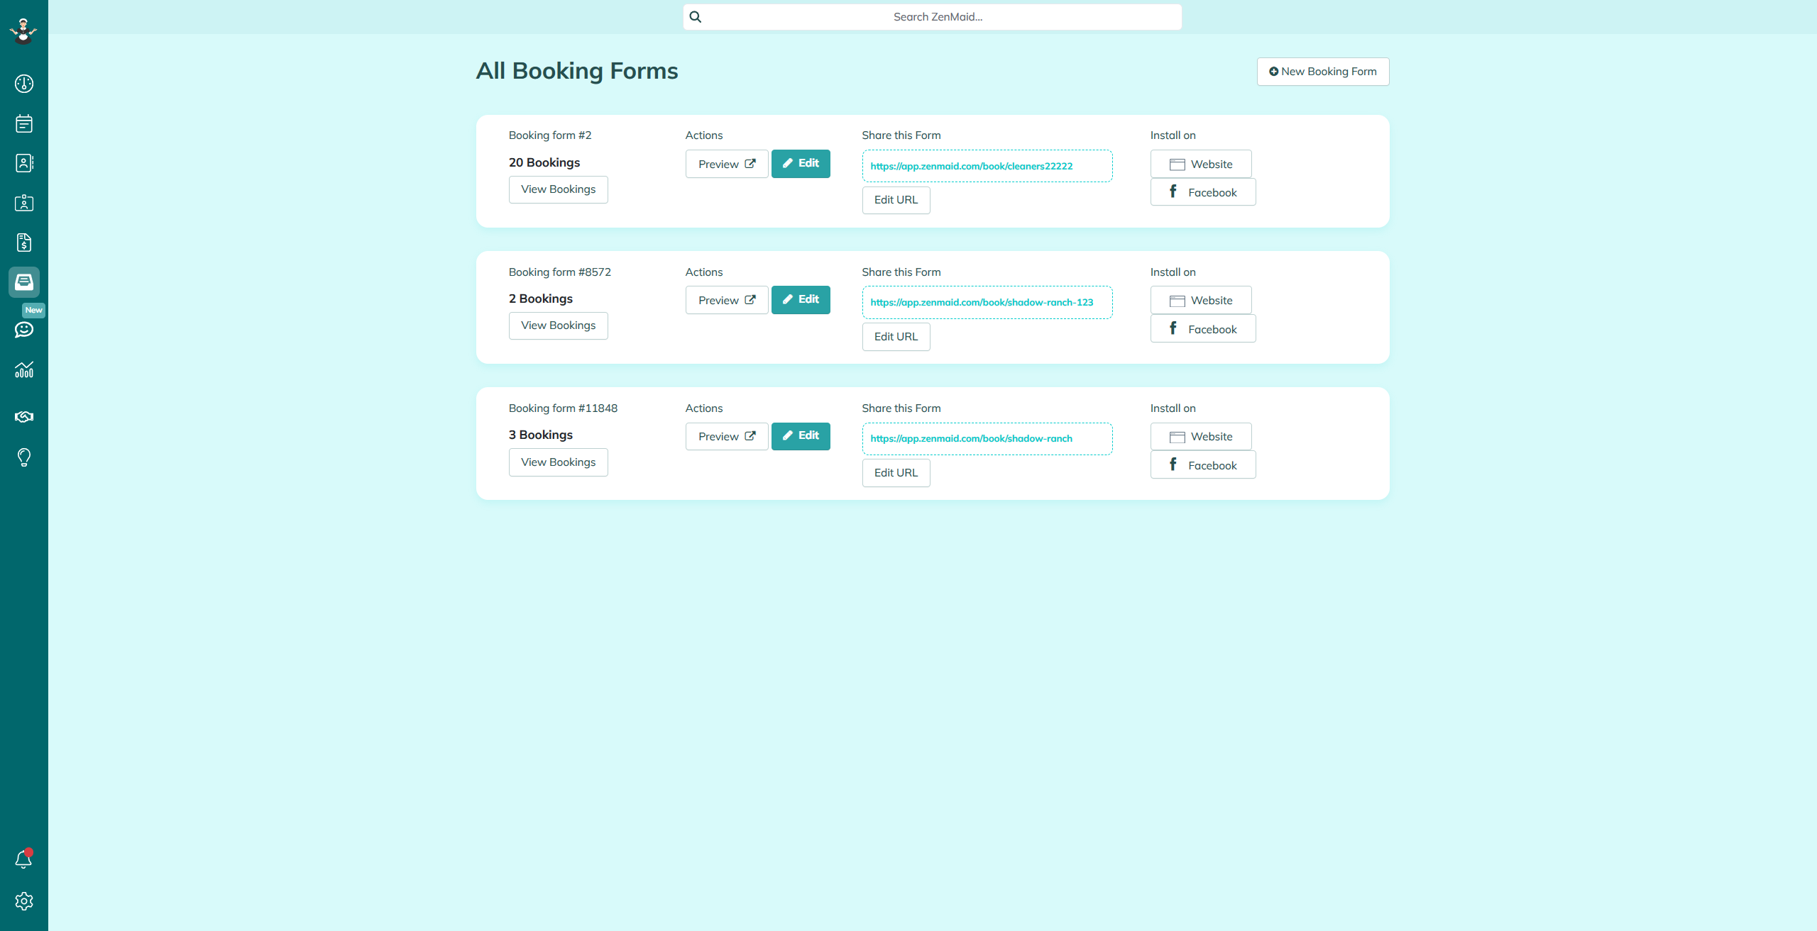Viewport: 1817px width, 931px height.
Task: View Bookings for Booking form #2
Action: pyautogui.click(x=558, y=189)
